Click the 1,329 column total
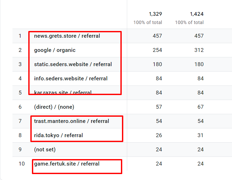Viewport: 232px width, 180px height. (x=155, y=14)
